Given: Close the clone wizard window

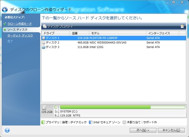Looking at the screenshot, I should [182, 2].
